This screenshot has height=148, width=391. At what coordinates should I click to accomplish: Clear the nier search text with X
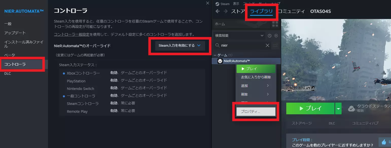(267, 45)
